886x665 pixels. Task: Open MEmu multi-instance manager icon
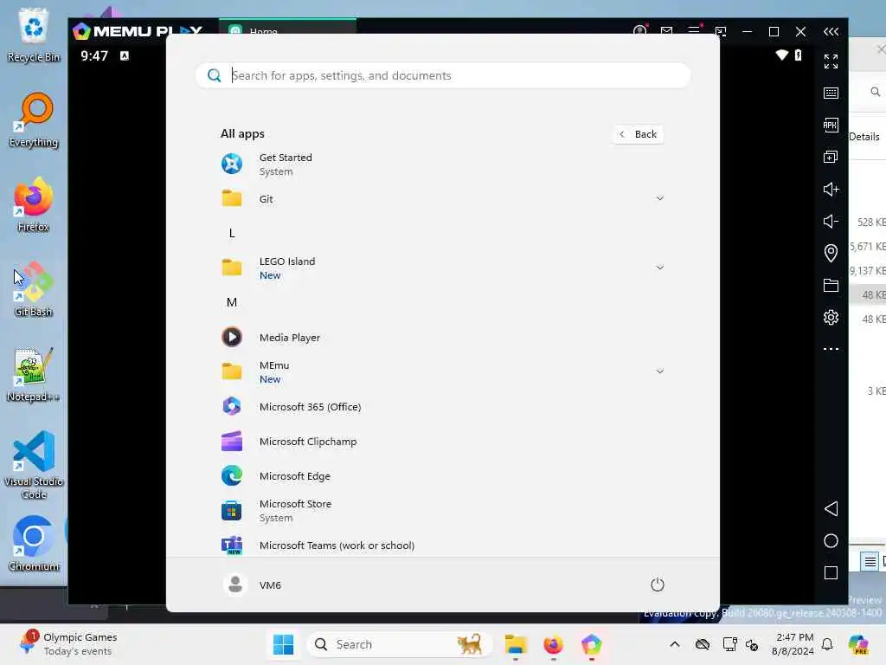click(x=831, y=157)
